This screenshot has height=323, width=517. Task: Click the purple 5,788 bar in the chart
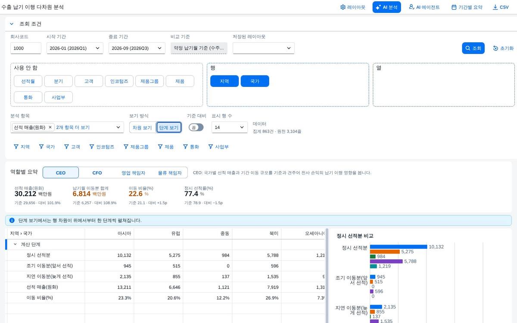click(x=386, y=261)
